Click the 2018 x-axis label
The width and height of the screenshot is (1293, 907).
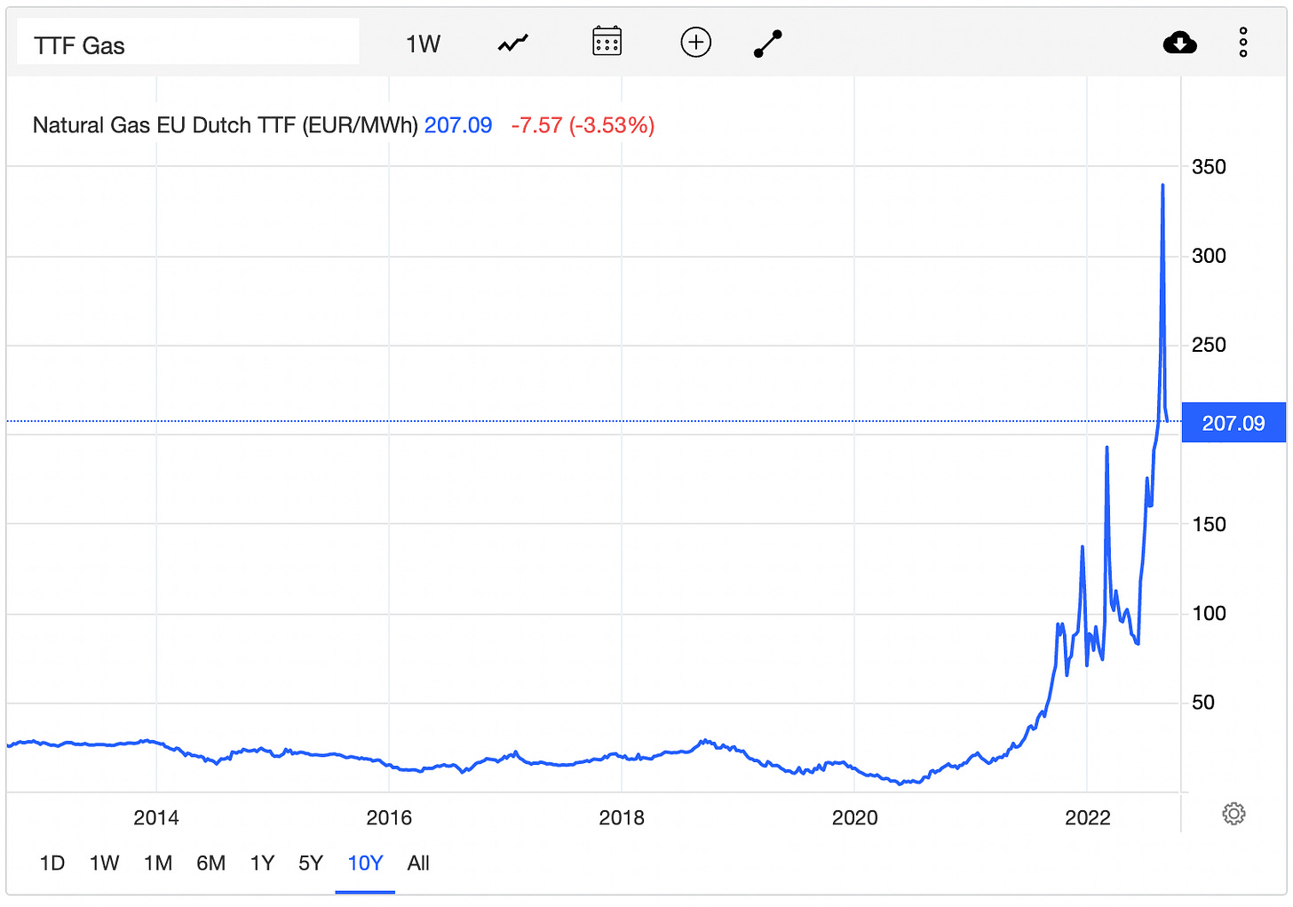coord(622,817)
